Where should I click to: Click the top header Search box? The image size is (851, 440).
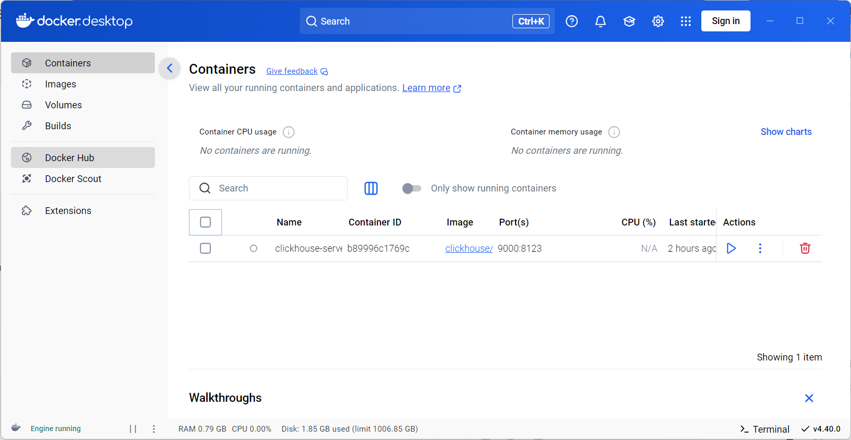[427, 21]
